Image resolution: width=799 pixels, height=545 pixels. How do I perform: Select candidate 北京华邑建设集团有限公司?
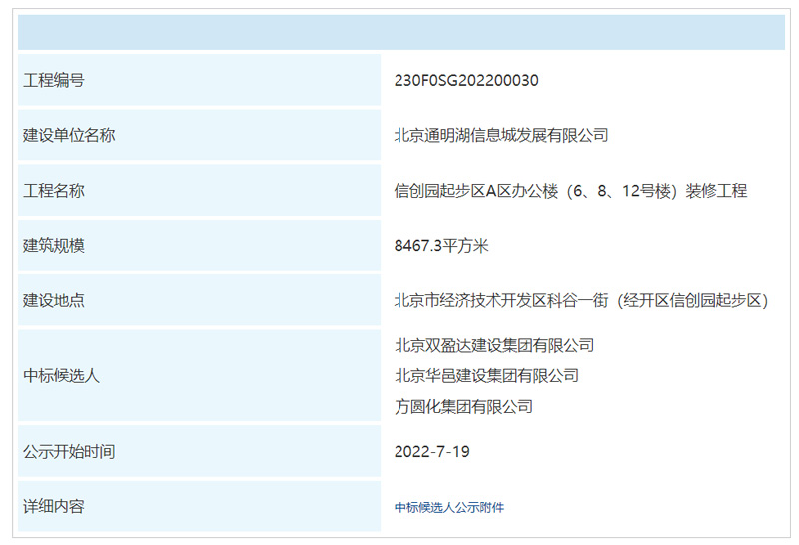[x=486, y=376]
